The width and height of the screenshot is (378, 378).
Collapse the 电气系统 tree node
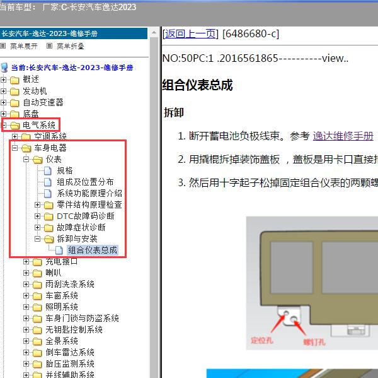[x=4, y=125]
